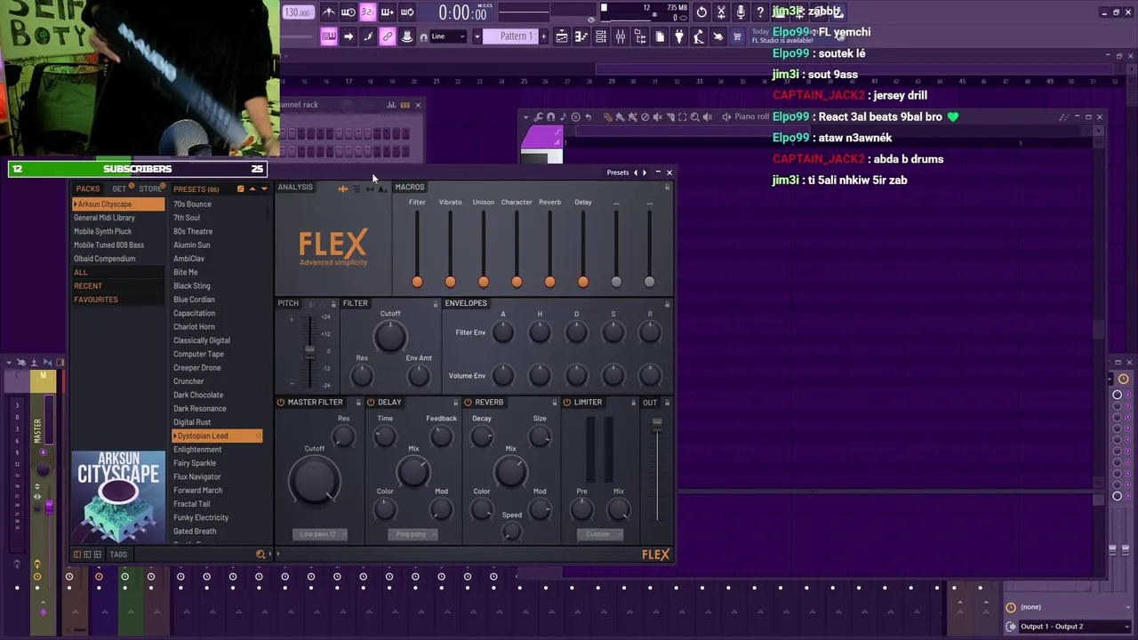Select the Fairy Sparkle preset

(x=195, y=463)
